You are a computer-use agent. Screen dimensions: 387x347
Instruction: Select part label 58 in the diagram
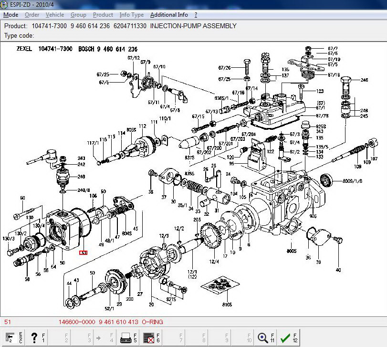27,279
